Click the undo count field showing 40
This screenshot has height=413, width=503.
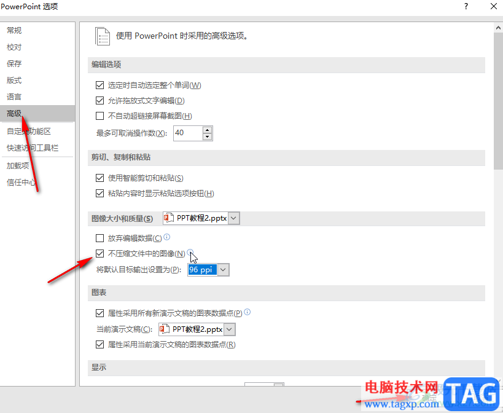(188, 133)
